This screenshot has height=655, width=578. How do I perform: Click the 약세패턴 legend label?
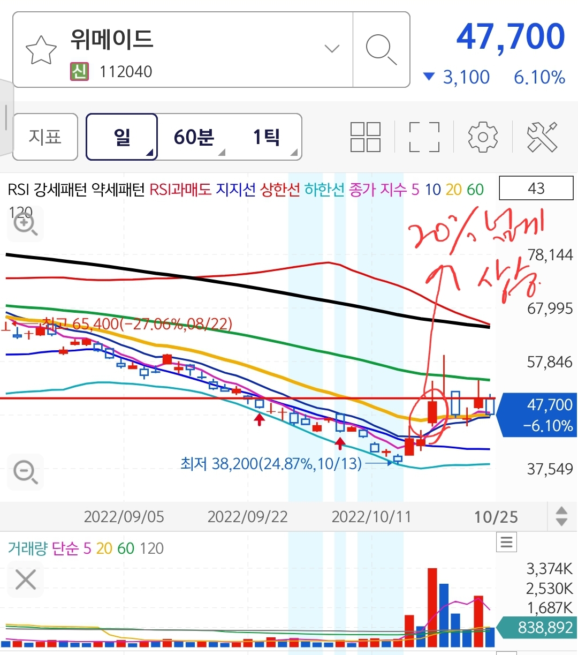click(x=118, y=190)
